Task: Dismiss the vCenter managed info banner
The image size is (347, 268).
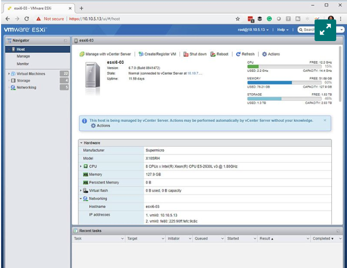Action: [325, 120]
